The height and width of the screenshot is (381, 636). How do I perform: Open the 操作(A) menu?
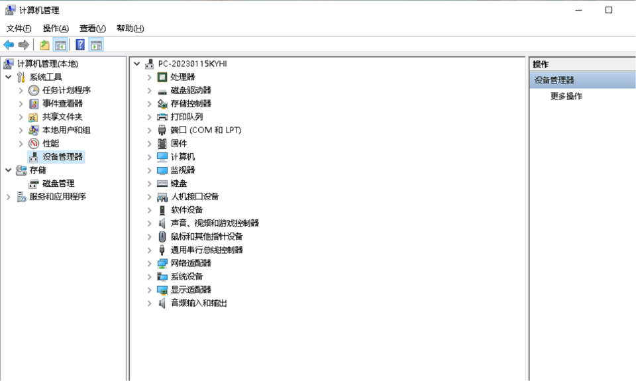coord(56,28)
